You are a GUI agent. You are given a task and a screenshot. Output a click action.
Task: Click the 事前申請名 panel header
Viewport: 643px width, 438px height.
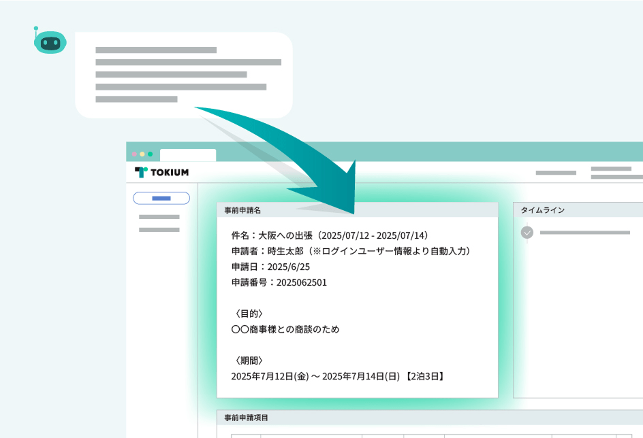[357, 210]
